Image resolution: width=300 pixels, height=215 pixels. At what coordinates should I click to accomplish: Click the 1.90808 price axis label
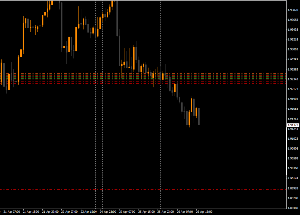coord(293,149)
